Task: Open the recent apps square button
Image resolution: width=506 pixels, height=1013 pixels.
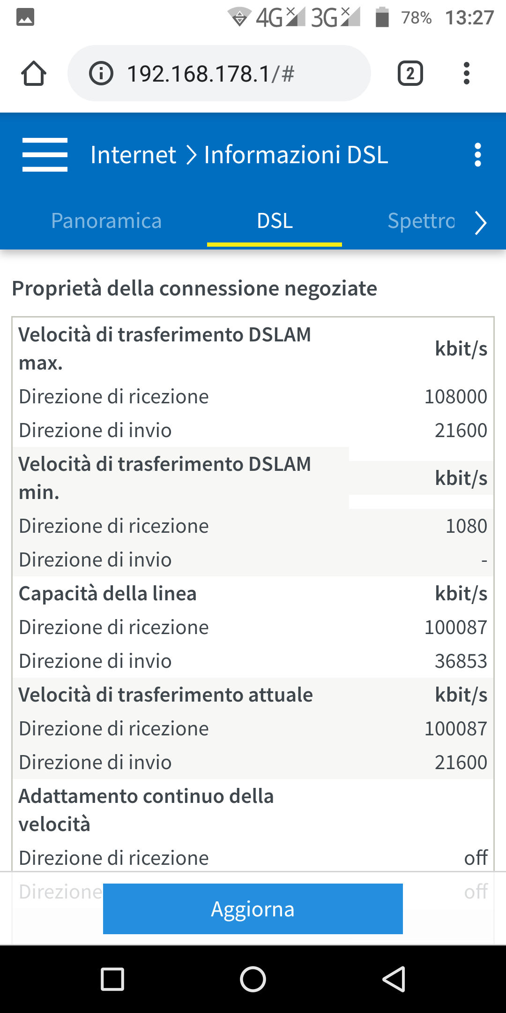Action: 112,979
